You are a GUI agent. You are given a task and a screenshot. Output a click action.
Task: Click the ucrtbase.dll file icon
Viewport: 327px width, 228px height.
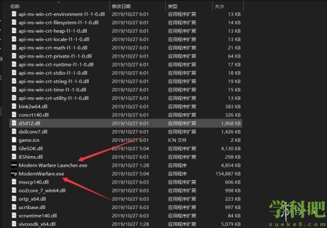[14, 207]
